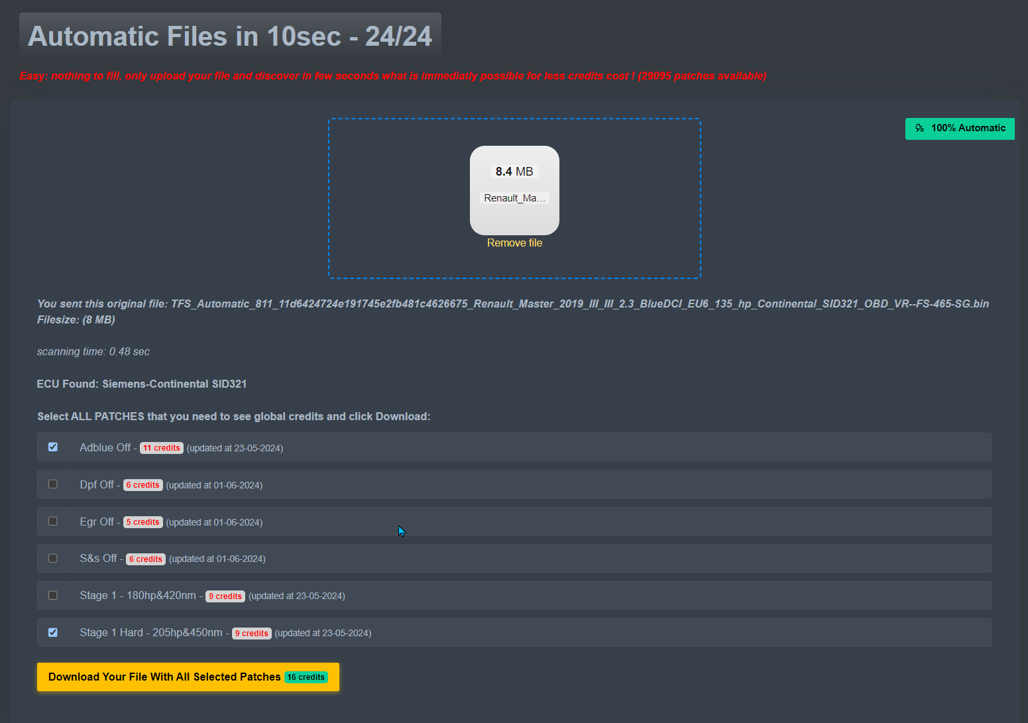This screenshot has width=1028, height=723.
Task: Click the 100% Automatic badge text
Action: [x=968, y=129]
